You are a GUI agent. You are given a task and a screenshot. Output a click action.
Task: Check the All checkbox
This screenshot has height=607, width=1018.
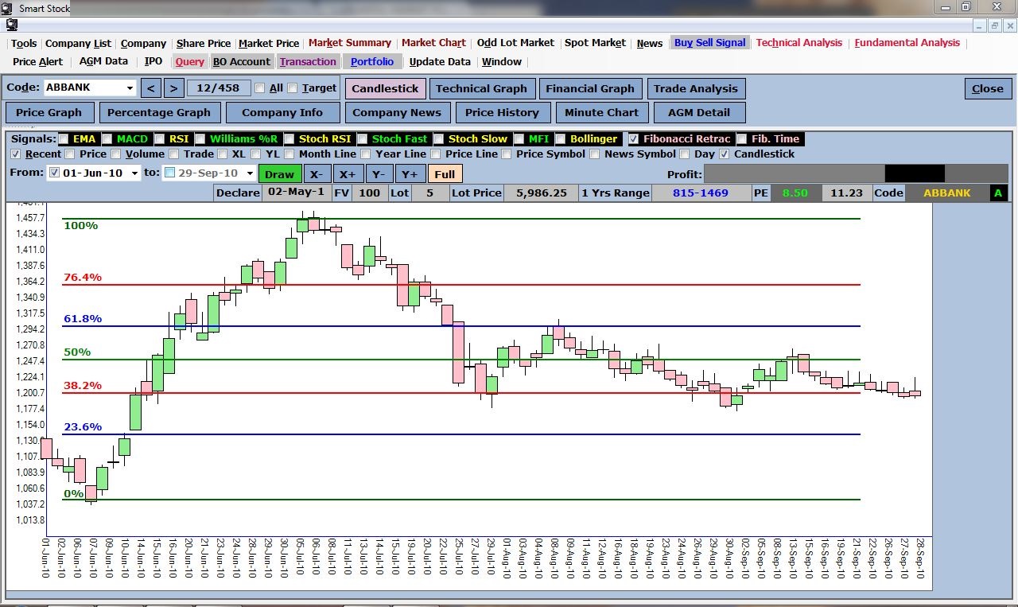(260, 88)
